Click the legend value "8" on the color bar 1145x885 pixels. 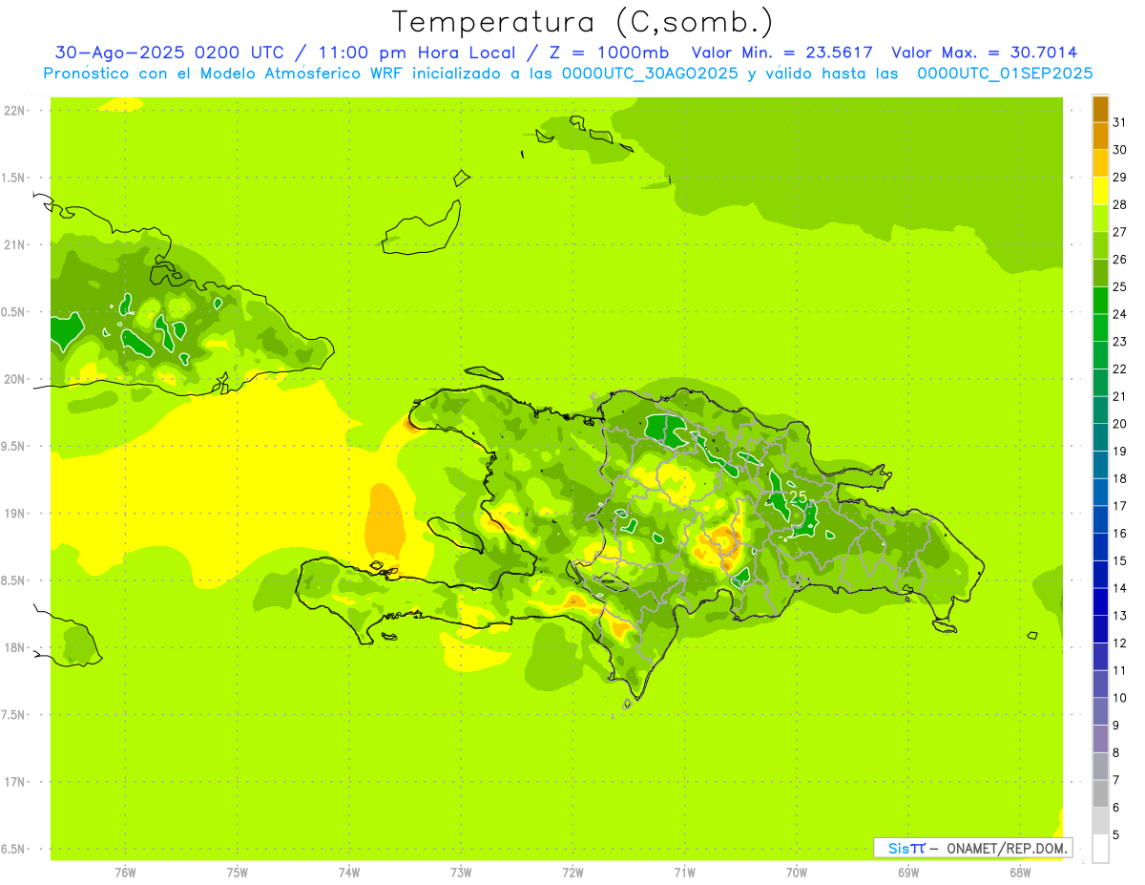click(1116, 752)
